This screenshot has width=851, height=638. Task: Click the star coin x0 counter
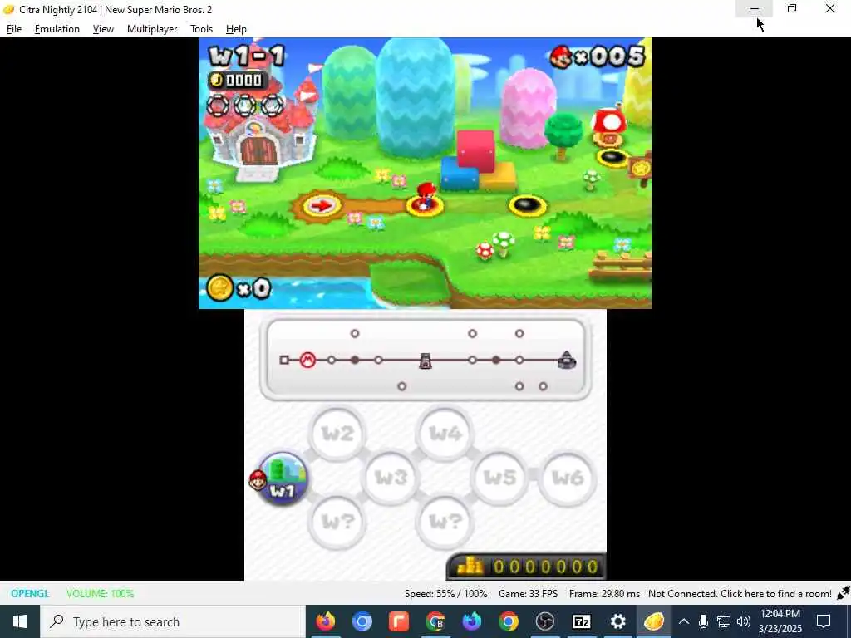pyautogui.click(x=239, y=287)
